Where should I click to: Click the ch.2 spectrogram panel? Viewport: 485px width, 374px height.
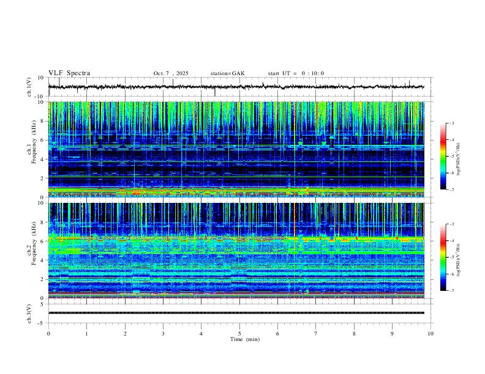[236, 251]
